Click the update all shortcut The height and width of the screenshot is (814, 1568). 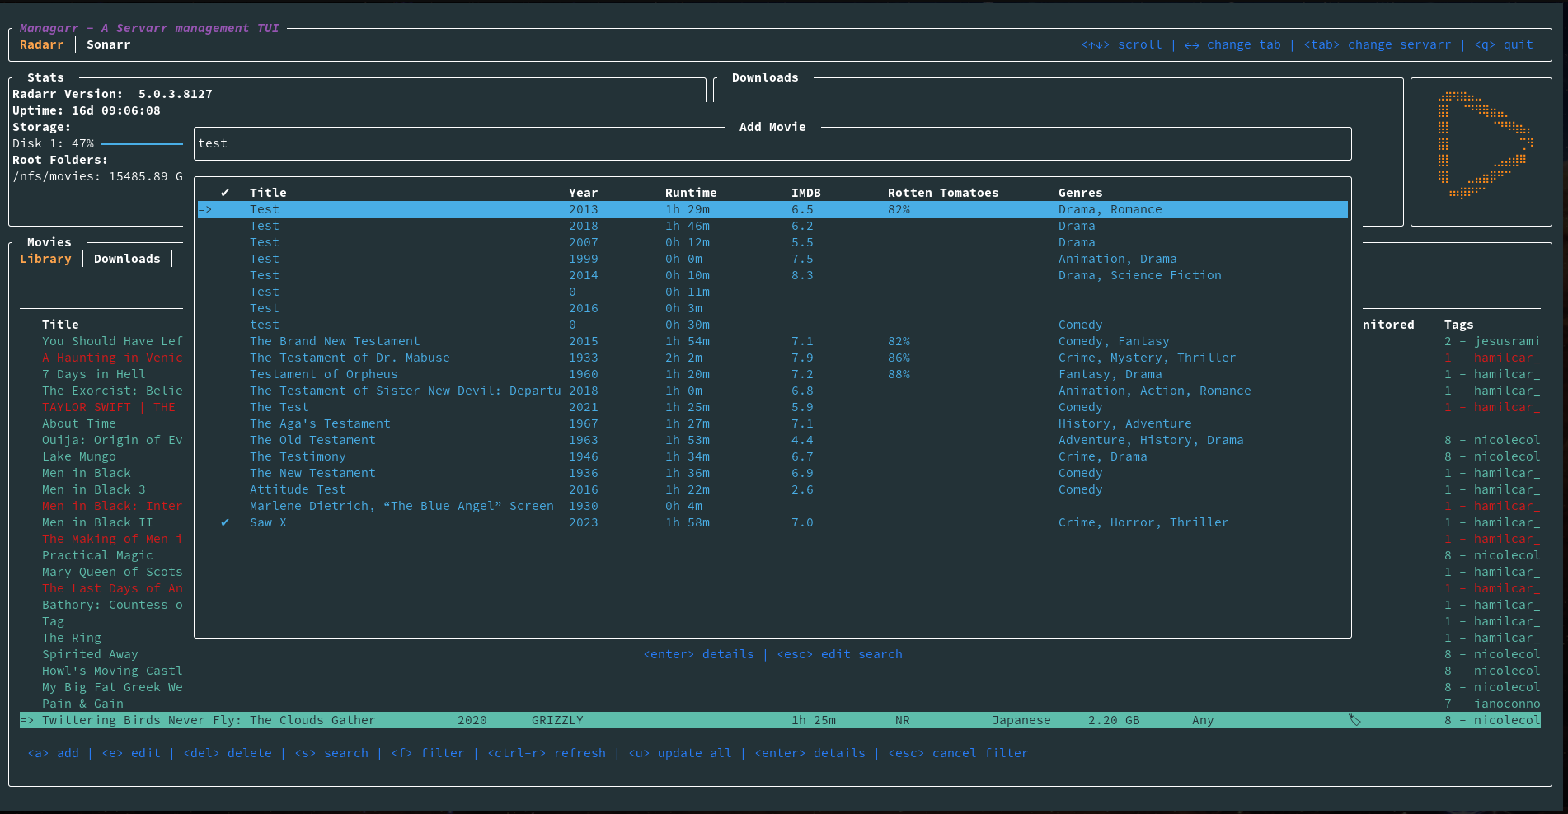[679, 753]
